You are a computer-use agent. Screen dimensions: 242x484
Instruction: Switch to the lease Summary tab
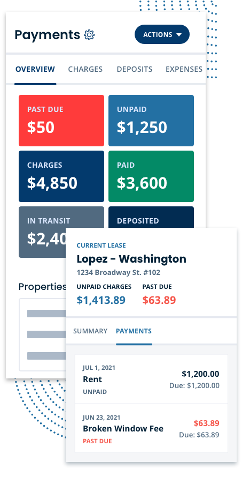(x=90, y=331)
